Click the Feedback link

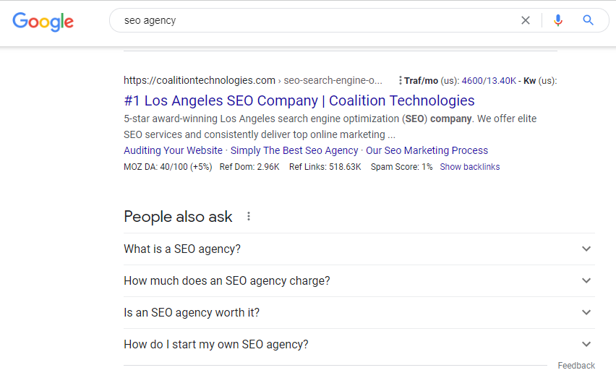tap(576, 366)
